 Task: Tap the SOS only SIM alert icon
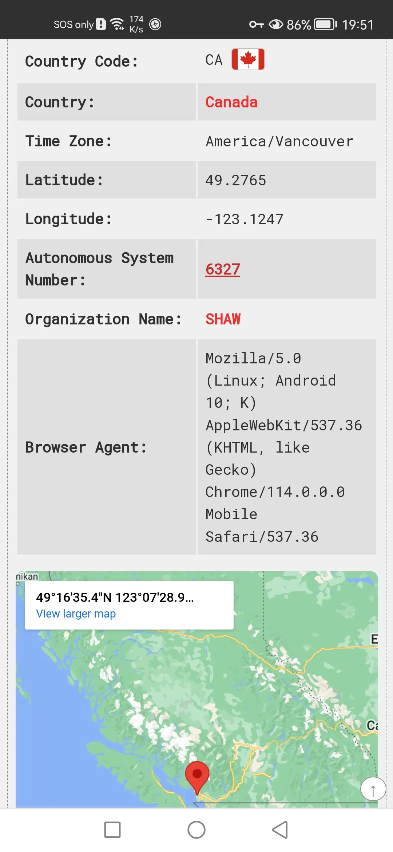[x=101, y=24]
